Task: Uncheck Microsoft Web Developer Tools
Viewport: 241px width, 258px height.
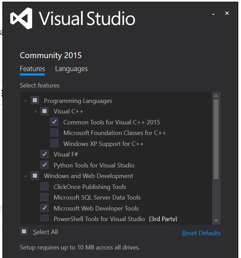Action: [x=44, y=208]
